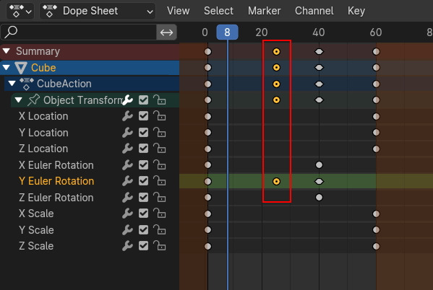Uncheck the Y Euler Rotation checkbox
Image resolution: width=433 pixels, height=290 pixels.
coord(143,181)
